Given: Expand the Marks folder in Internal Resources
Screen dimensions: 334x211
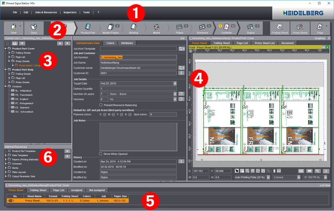Looking at the screenshot, I should click(6, 168).
